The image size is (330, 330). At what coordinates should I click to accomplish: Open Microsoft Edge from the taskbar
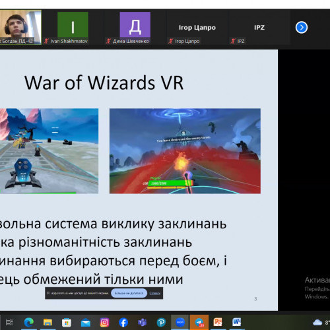(x=29, y=323)
